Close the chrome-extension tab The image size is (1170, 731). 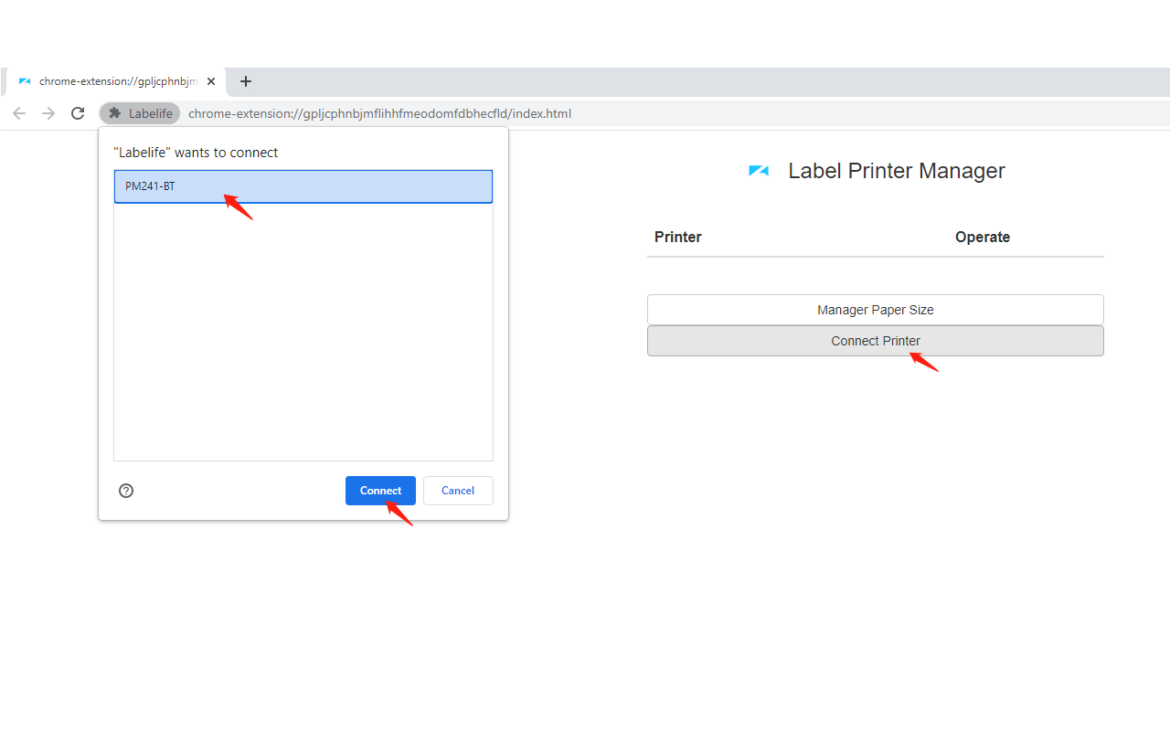pyautogui.click(x=211, y=81)
